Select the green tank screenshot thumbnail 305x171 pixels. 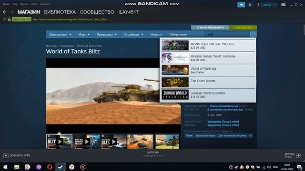(167, 142)
